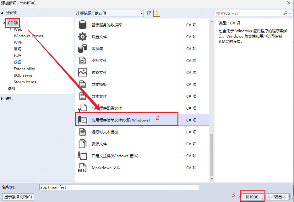Screen dimensions: 294x202
Task: Select the Extensibility category
Action: click(24, 69)
